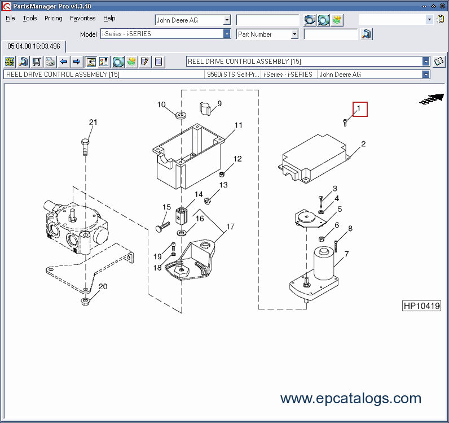The height and width of the screenshot is (423, 449).
Task: Click the collapse window arrow in title bar
Action: pyautogui.click(x=433, y=6)
